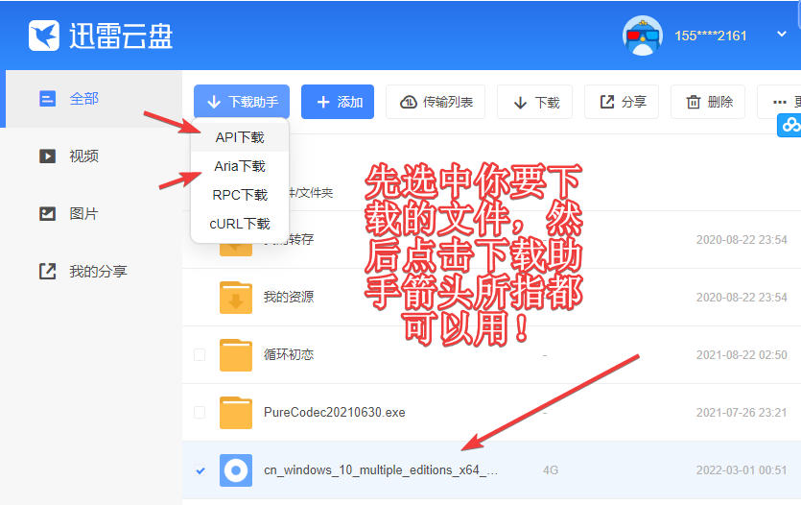Click the account number 155****2161
Viewport: 801px width, 505px height.
[x=710, y=36]
